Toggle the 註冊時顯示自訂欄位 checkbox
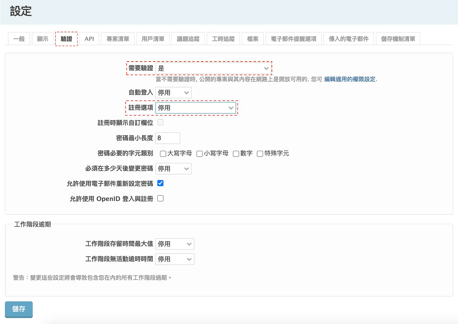 click(160, 122)
